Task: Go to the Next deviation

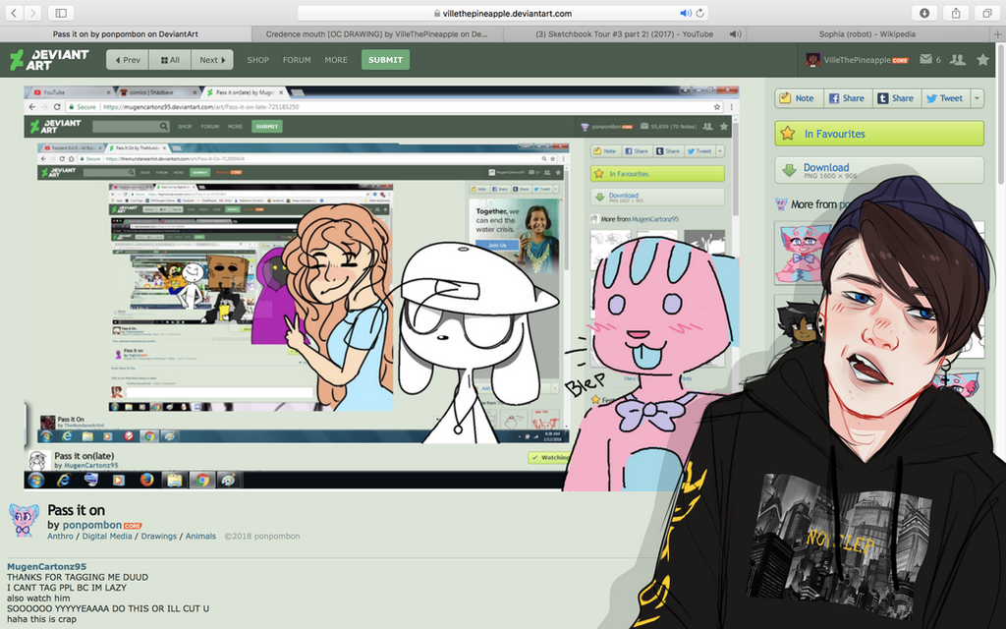Action: [x=212, y=60]
